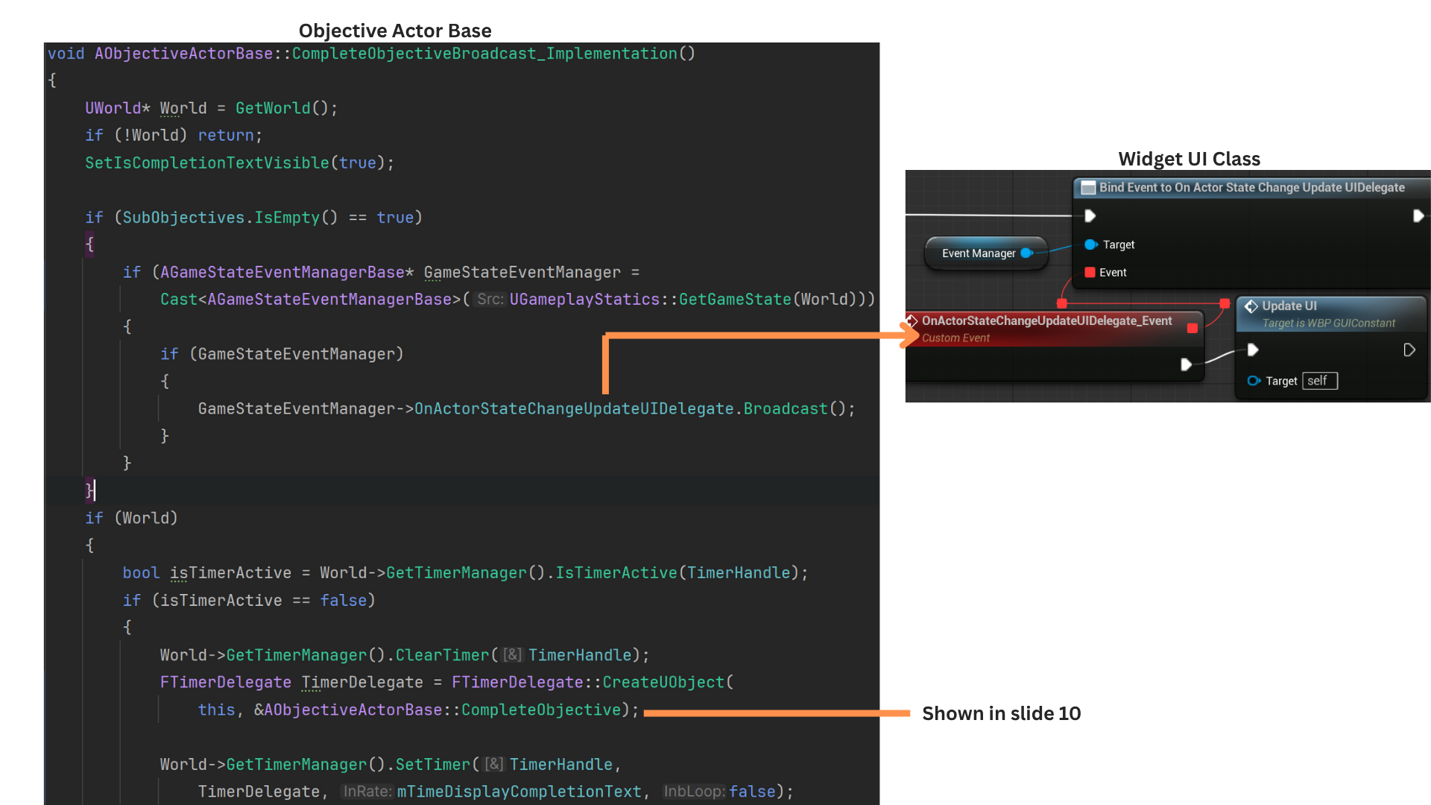Screen dimensions: 1431x805
Task: Click the CompleteObjective function reference in code
Action: (540, 710)
